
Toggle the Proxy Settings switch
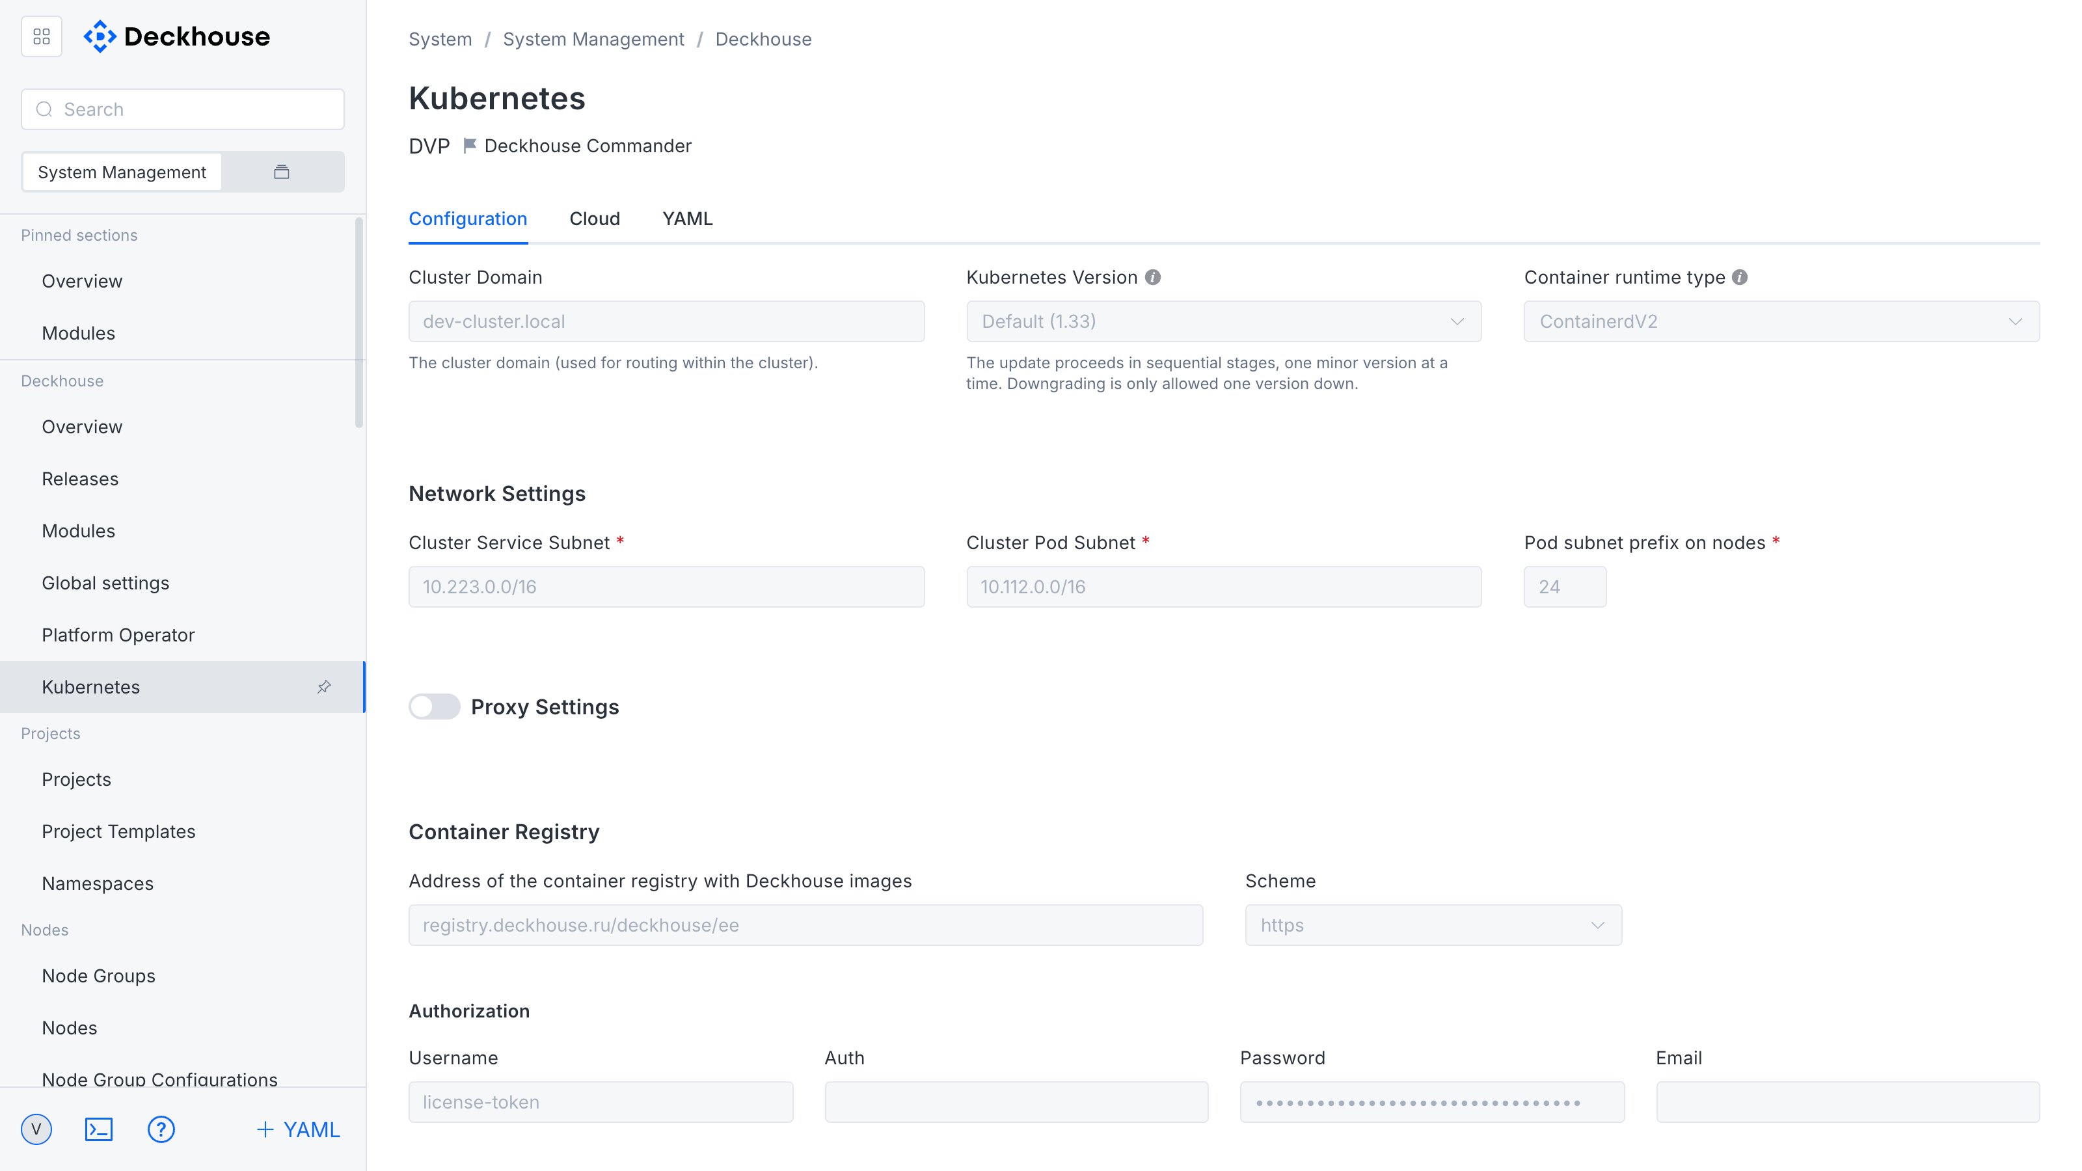point(434,707)
